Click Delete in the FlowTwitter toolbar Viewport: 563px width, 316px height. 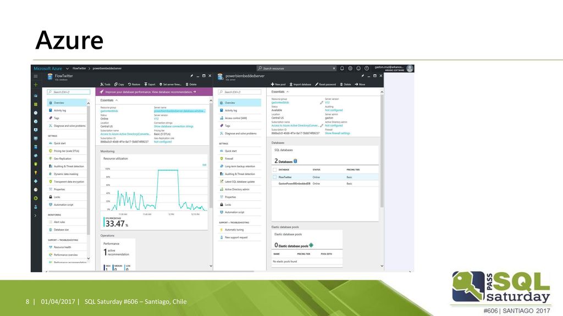click(x=191, y=84)
